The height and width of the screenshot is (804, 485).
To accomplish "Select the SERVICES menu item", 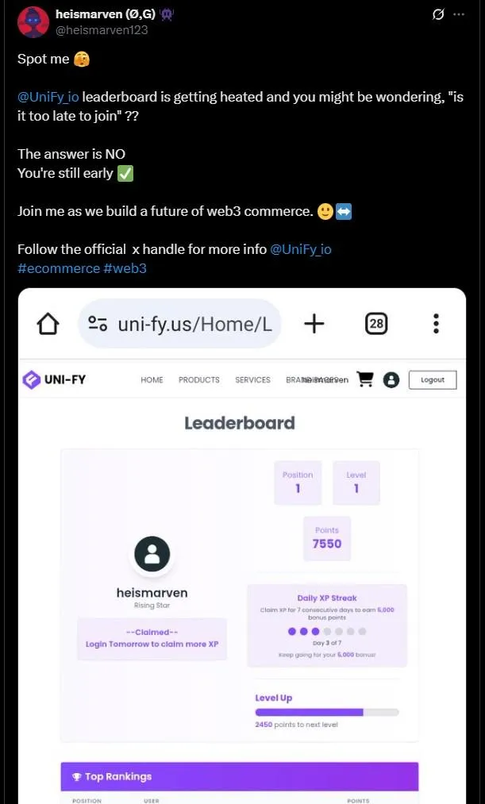I will 252,380.
